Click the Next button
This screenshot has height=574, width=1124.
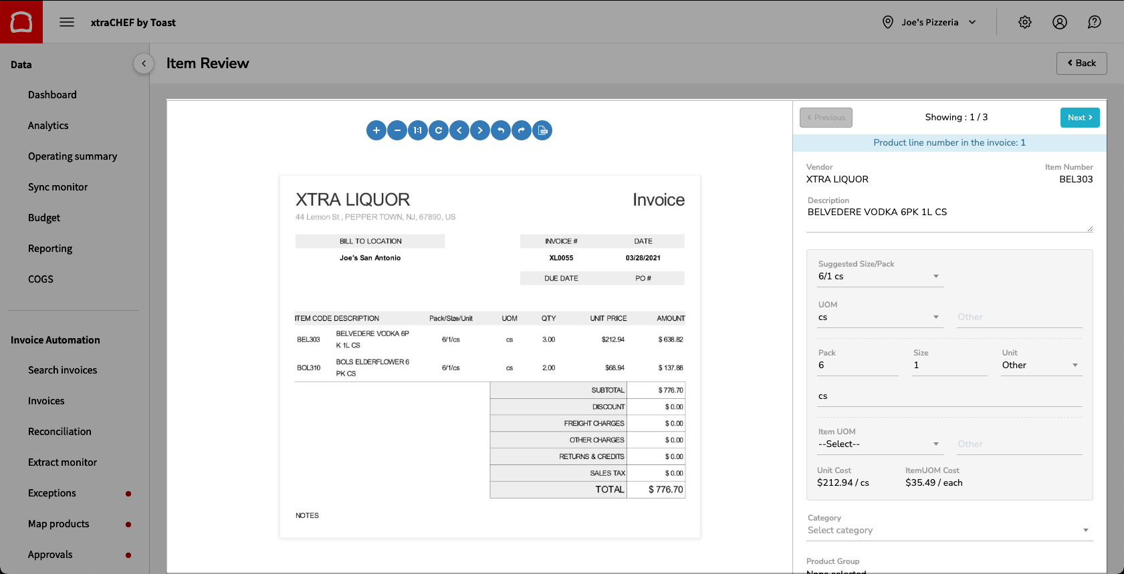(x=1079, y=118)
